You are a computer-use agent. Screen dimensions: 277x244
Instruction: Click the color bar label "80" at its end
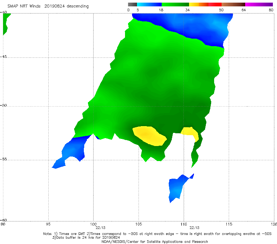(271, 10)
